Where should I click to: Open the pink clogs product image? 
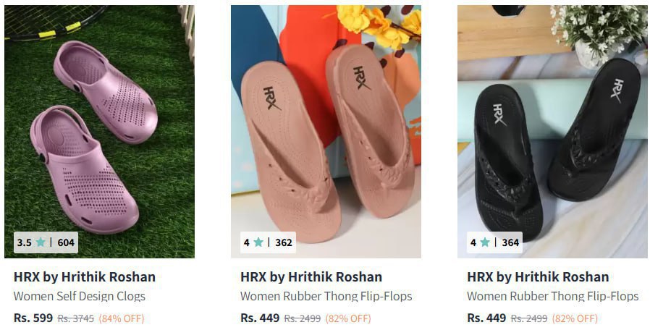pos(99,132)
